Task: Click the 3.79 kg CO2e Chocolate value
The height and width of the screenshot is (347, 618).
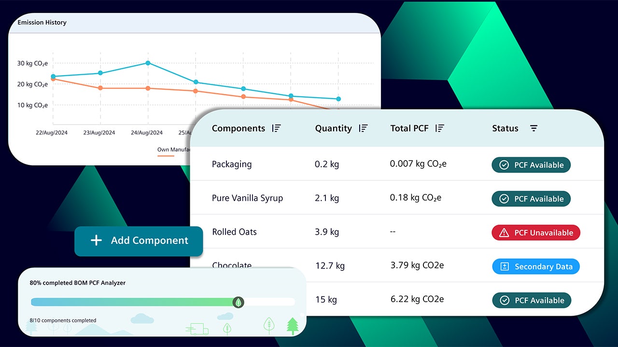Action: click(417, 265)
